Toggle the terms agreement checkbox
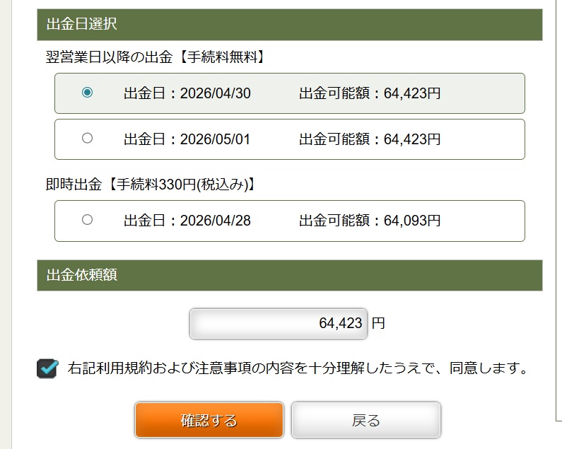Viewport: 562px width, 449px height. click(x=47, y=368)
